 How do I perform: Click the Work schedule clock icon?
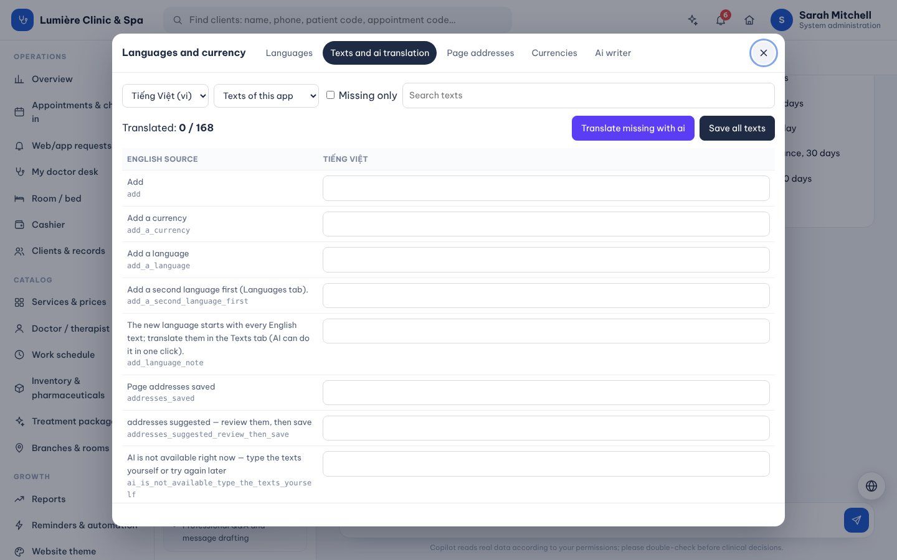coord(19,355)
